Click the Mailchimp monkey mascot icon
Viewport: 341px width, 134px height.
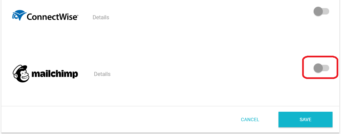21,74
